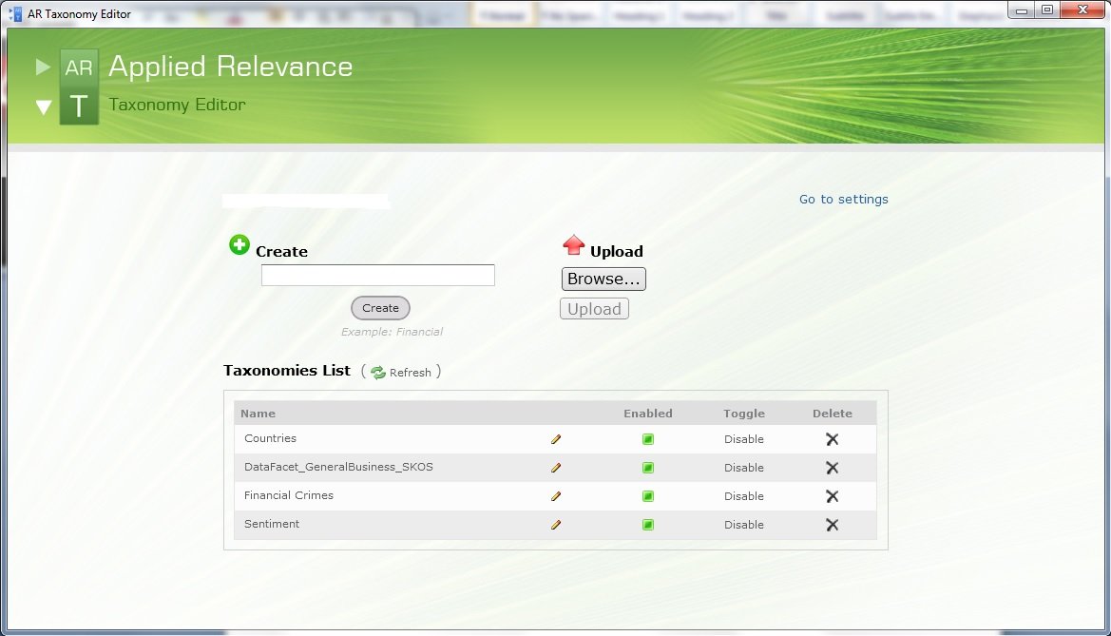The height and width of the screenshot is (636, 1111).
Task: Click enabled indicator for Countries
Action: (x=647, y=439)
